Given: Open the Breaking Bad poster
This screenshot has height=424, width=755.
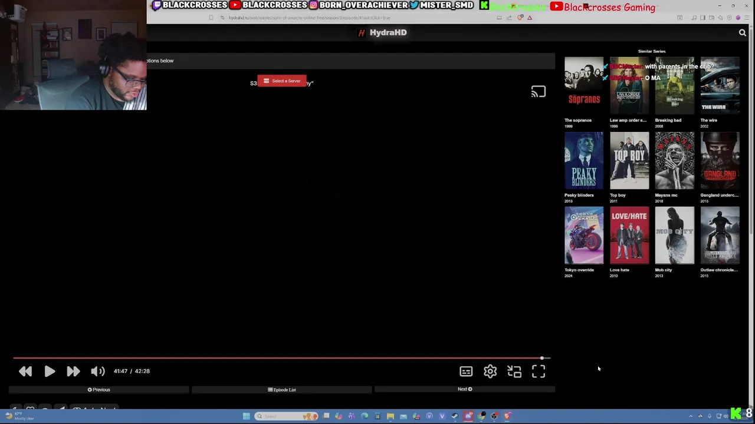Looking at the screenshot, I should click(x=675, y=85).
